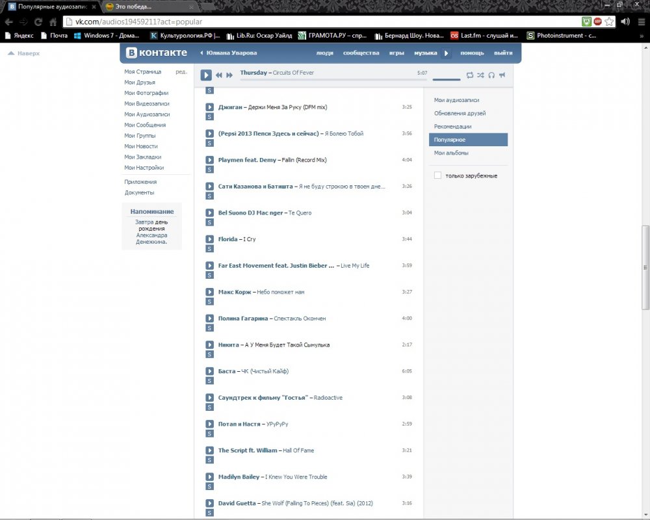Click the S icon under Баста track
Screen dimensions: 650x520
pos(210,381)
